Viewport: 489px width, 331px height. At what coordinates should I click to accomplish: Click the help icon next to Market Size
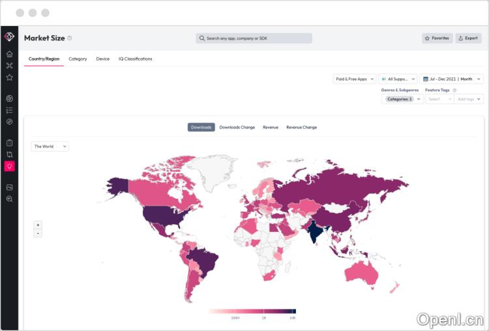tap(70, 38)
